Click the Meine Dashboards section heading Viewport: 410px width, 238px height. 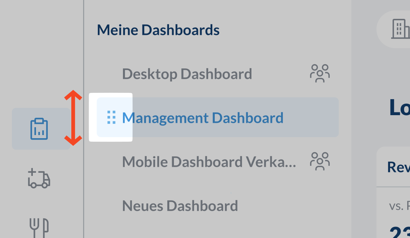(x=158, y=30)
